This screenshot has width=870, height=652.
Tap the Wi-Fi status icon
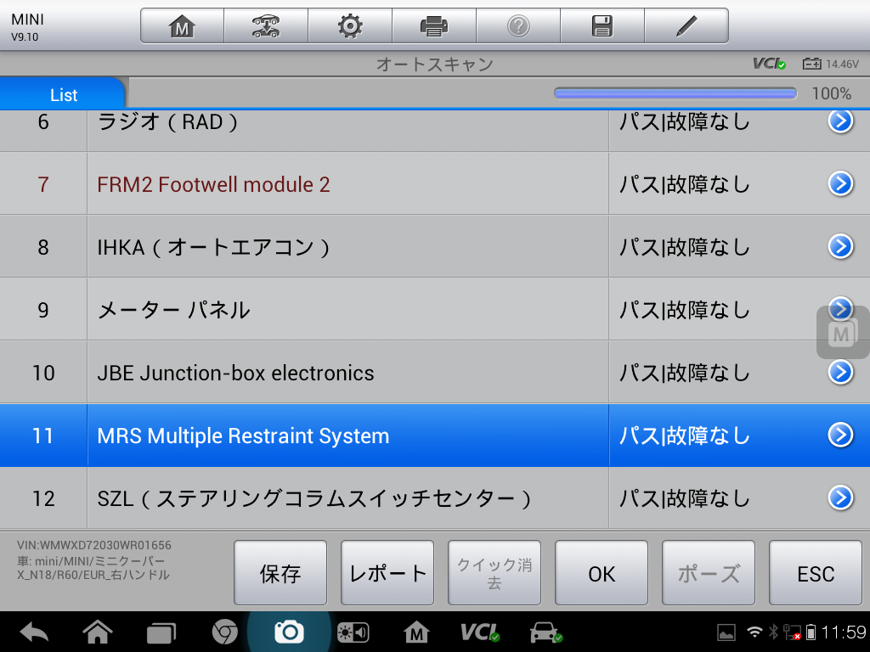coord(754,632)
